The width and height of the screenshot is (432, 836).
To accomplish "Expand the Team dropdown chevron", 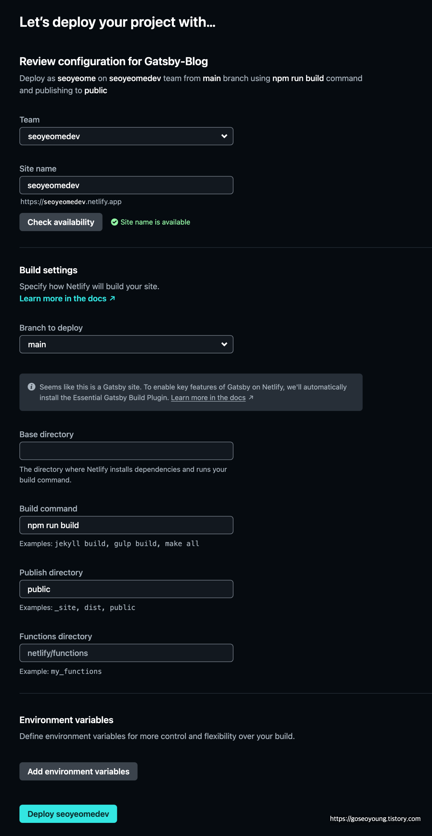I will [x=224, y=136].
